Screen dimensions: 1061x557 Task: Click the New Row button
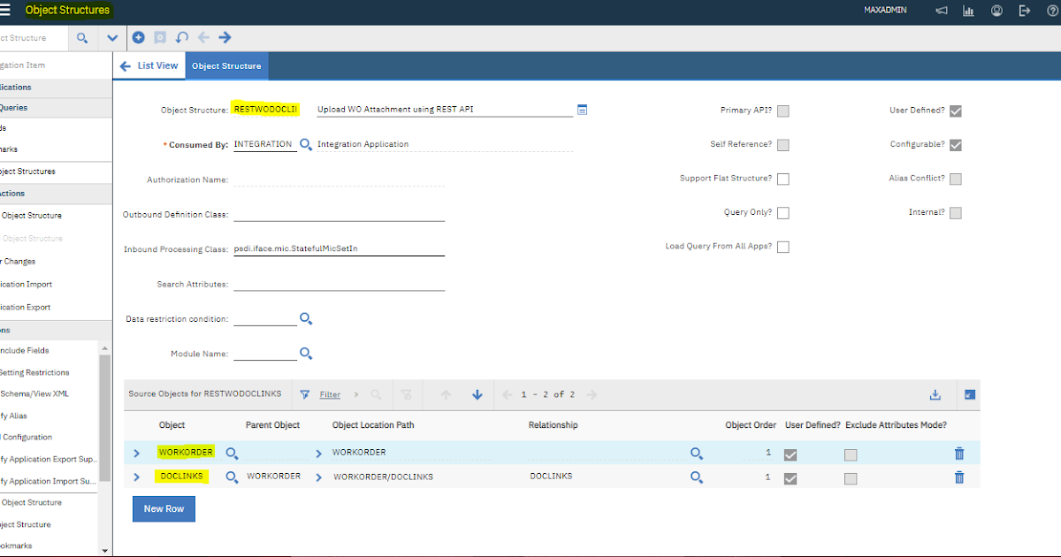(164, 508)
